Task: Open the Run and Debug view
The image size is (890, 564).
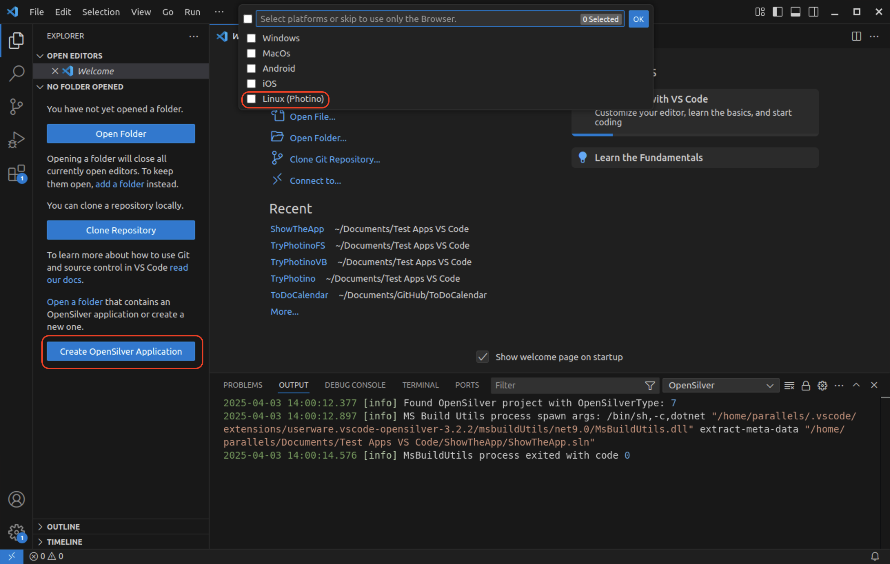Action: pos(16,140)
